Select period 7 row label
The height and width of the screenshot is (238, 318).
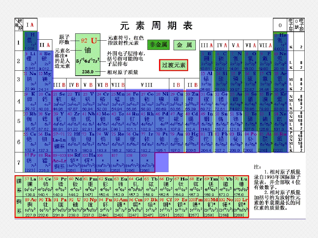coord(19,162)
